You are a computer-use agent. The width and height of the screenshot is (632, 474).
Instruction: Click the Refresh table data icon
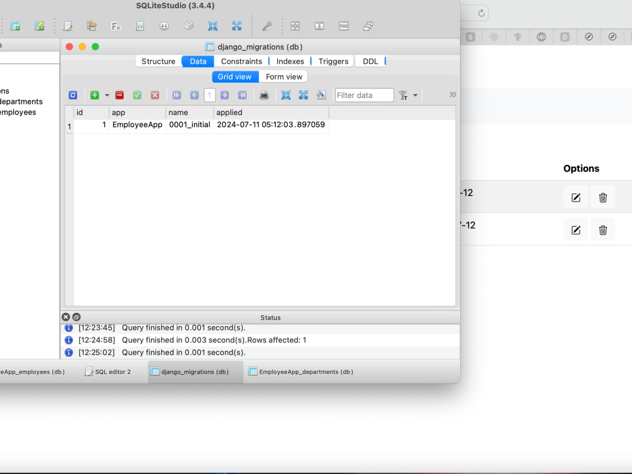pyautogui.click(x=73, y=95)
